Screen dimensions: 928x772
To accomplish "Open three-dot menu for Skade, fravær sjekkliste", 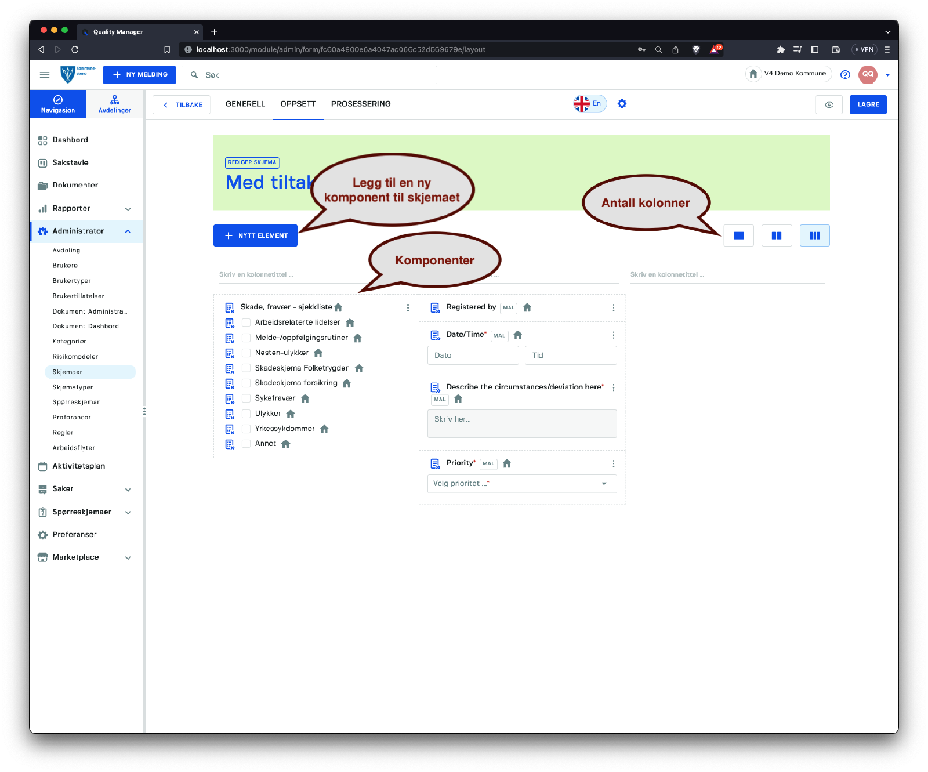I will coord(408,307).
